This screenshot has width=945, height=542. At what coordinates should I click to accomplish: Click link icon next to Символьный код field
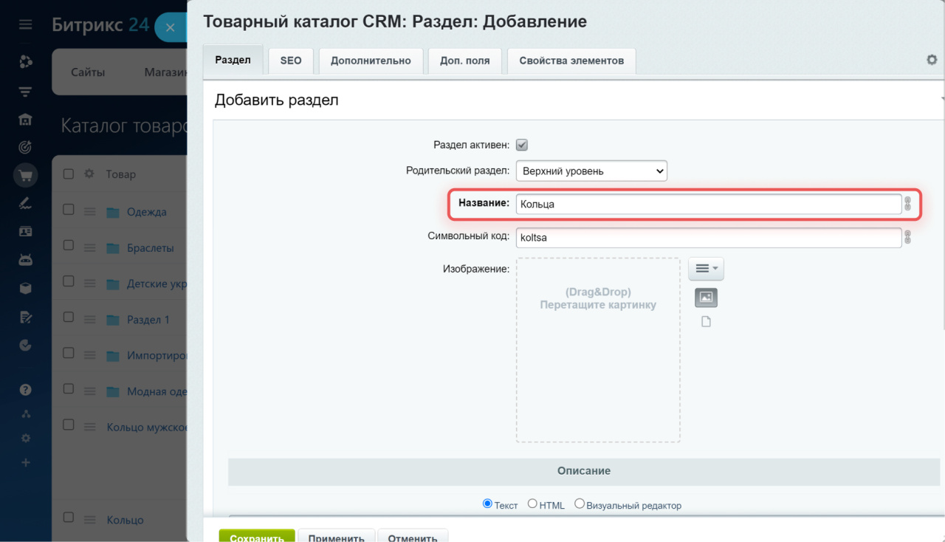coord(908,237)
